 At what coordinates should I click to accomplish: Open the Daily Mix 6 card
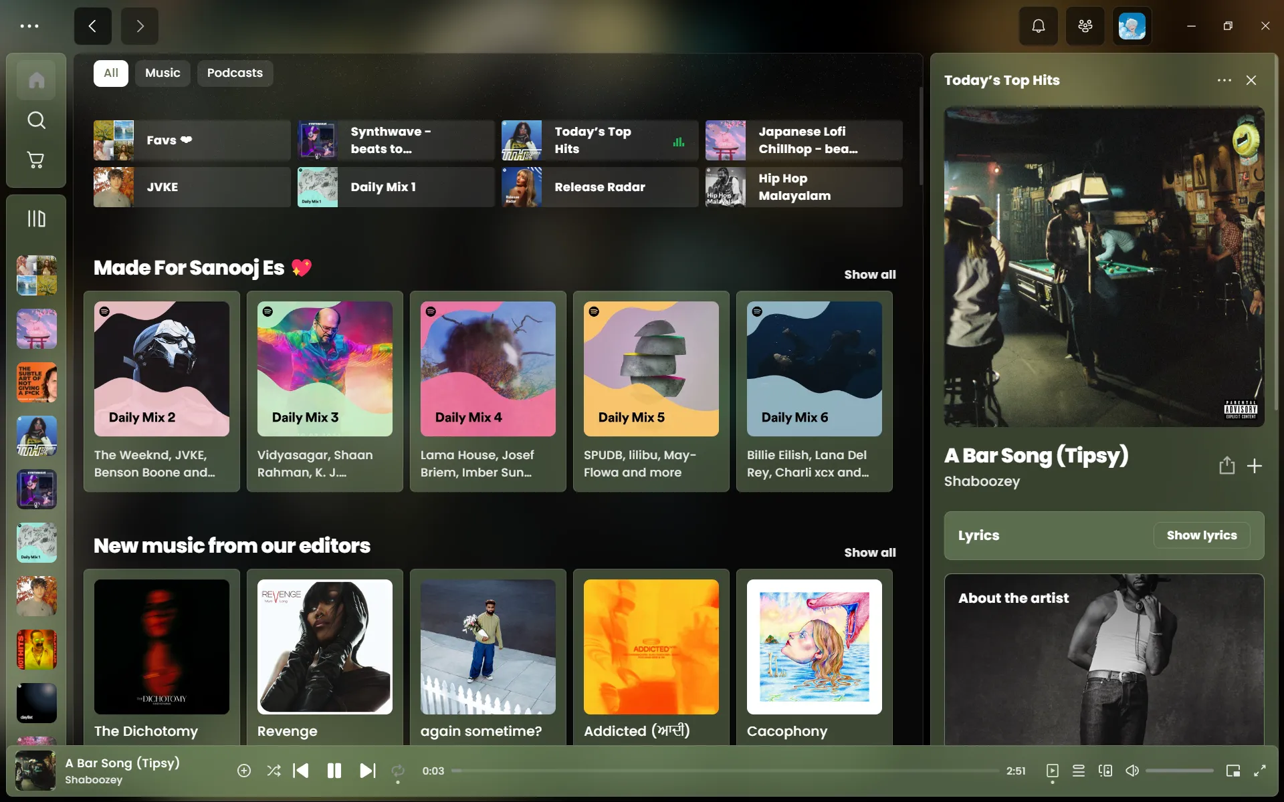click(815, 392)
